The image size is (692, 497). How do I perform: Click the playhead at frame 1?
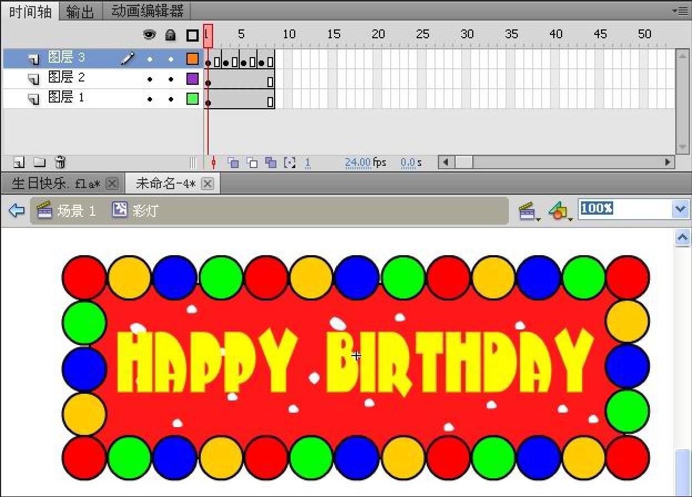[x=208, y=35]
